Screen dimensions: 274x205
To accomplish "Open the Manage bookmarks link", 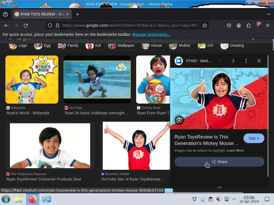I will pyautogui.click(x=151, y=34).
